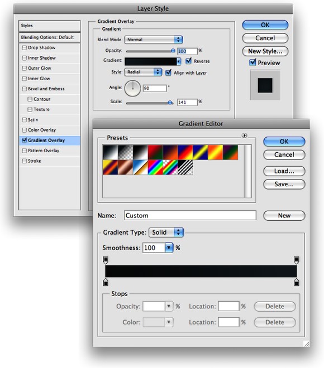Check the Bevel and Emboss checkbox

tap(24, 89)
